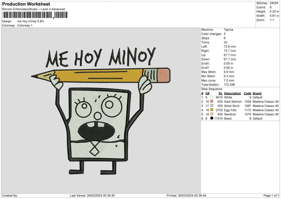Click the Stitches value 24554
Viewport: 281px width, 199px height.
(274, 3)
